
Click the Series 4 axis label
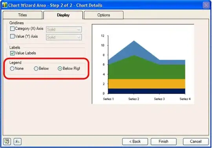point(185,99)
